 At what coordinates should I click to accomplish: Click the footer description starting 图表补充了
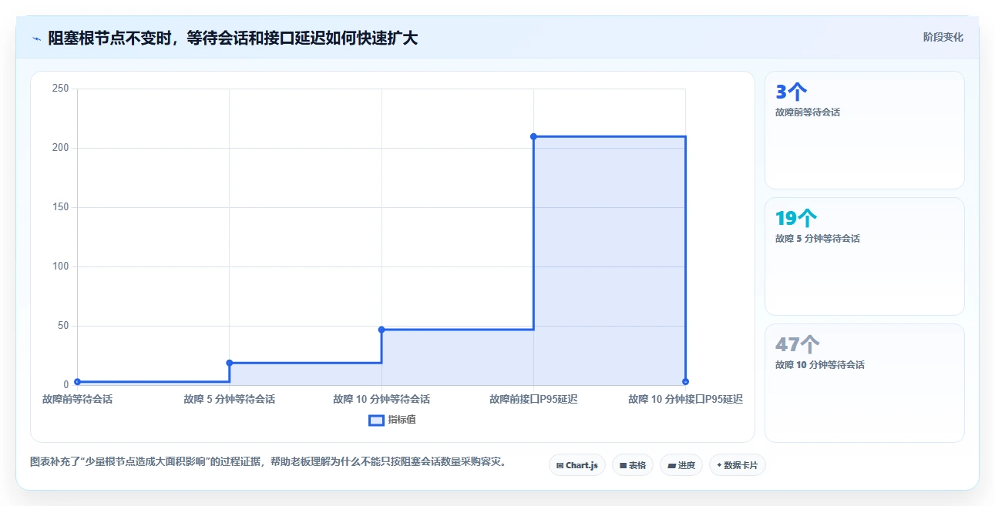(x=267, y=462)
